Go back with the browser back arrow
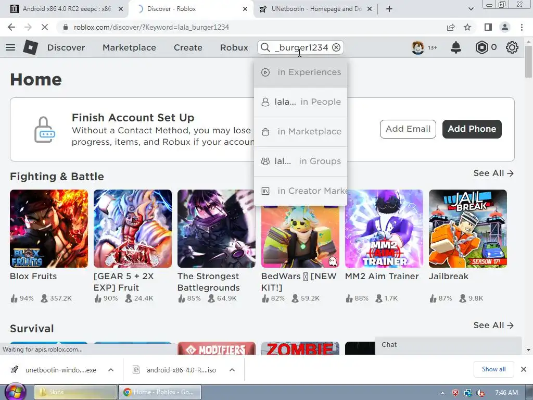The height and width of the screenshot is (400, 533). [x=11, y=27]
